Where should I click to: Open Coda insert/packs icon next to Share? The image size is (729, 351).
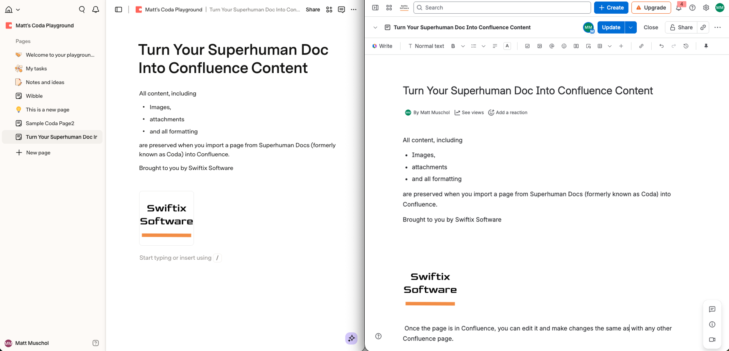tap(329, 9)
